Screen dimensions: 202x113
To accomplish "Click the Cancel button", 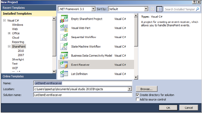I will [189, 108].
